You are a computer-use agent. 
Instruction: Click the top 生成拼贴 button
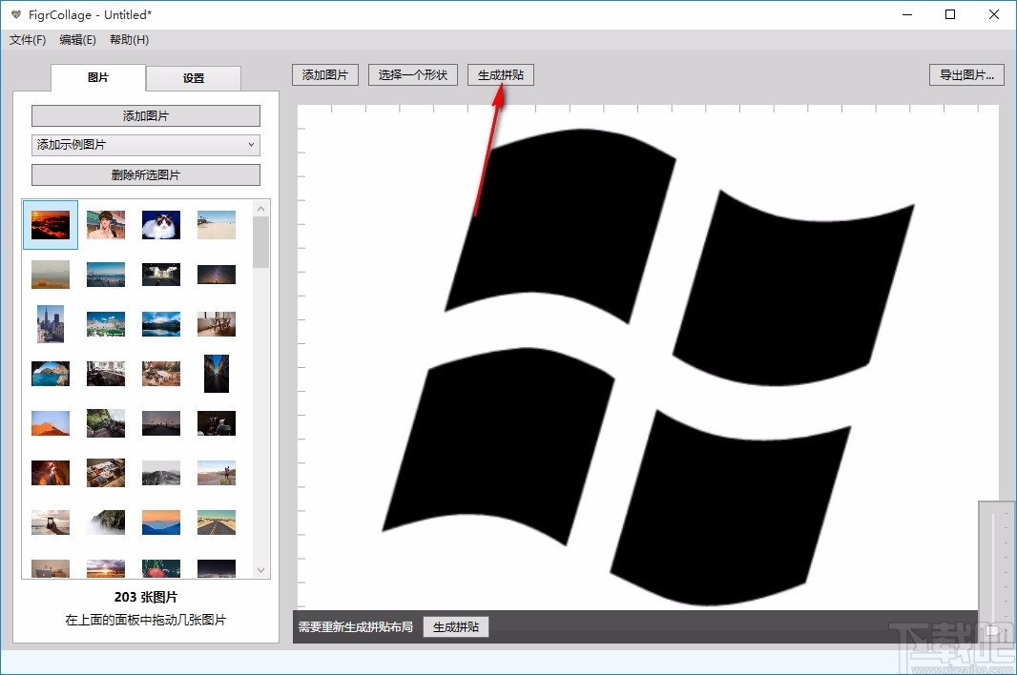[500, 74]
